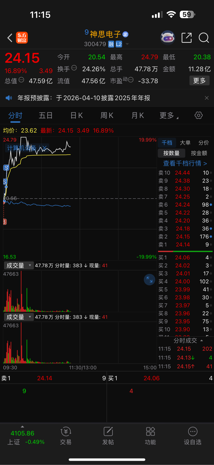Tap the upper S sell marker on chart
This screenshot has height=465, width=214.
tap(6, 168)
